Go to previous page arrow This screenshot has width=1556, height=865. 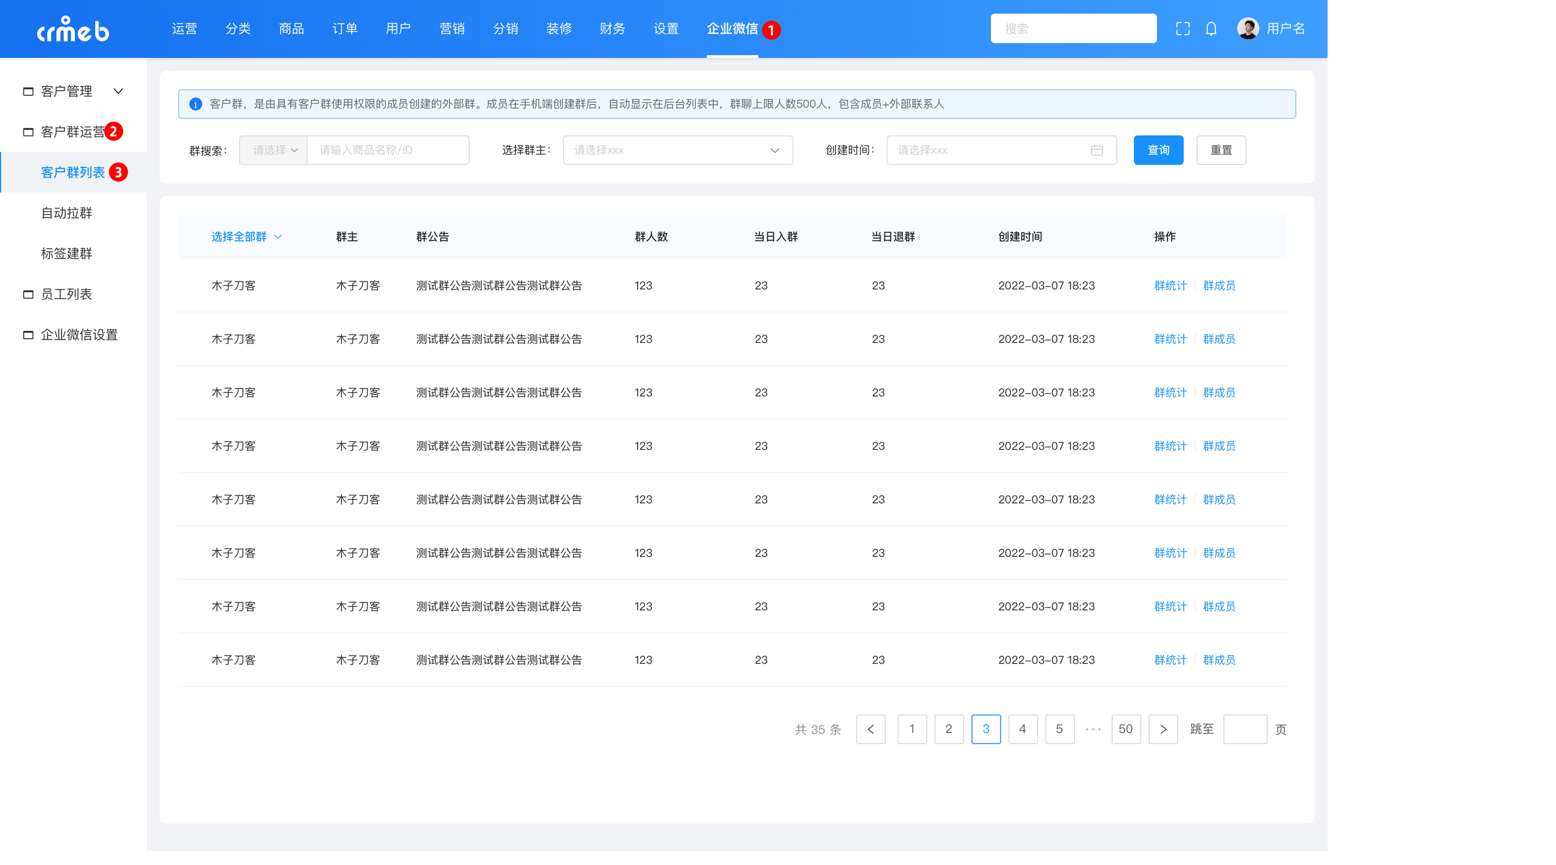click(x=870, y=729)
